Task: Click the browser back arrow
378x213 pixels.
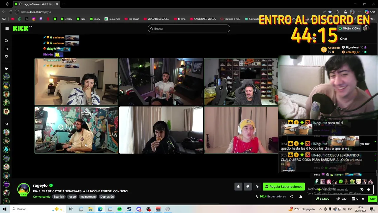Action: click(4, 12)
